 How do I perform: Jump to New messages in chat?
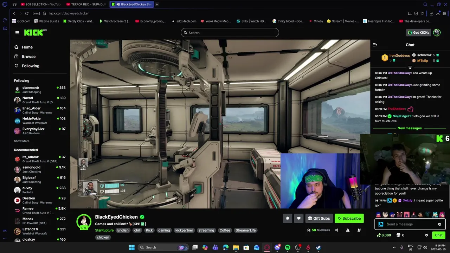pyautogui.click(x=410, y=128)
